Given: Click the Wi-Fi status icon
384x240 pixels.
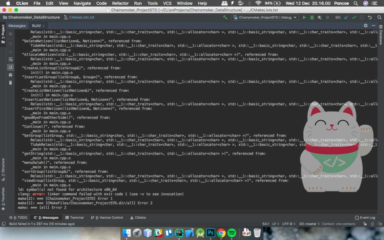Looking at the screenshot, I should pyautogui.click(x=258, y=3).
